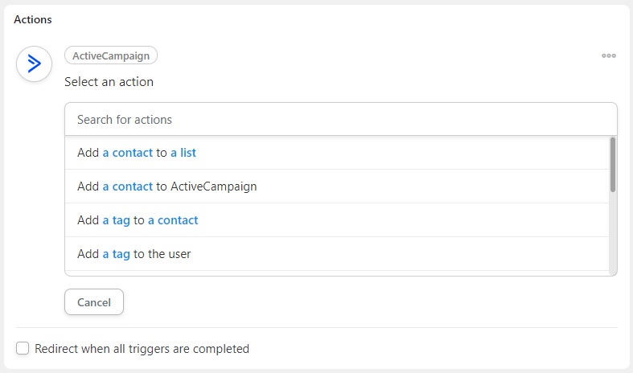Choose Add a contact to ActiveCampaign action

(337, 186)
